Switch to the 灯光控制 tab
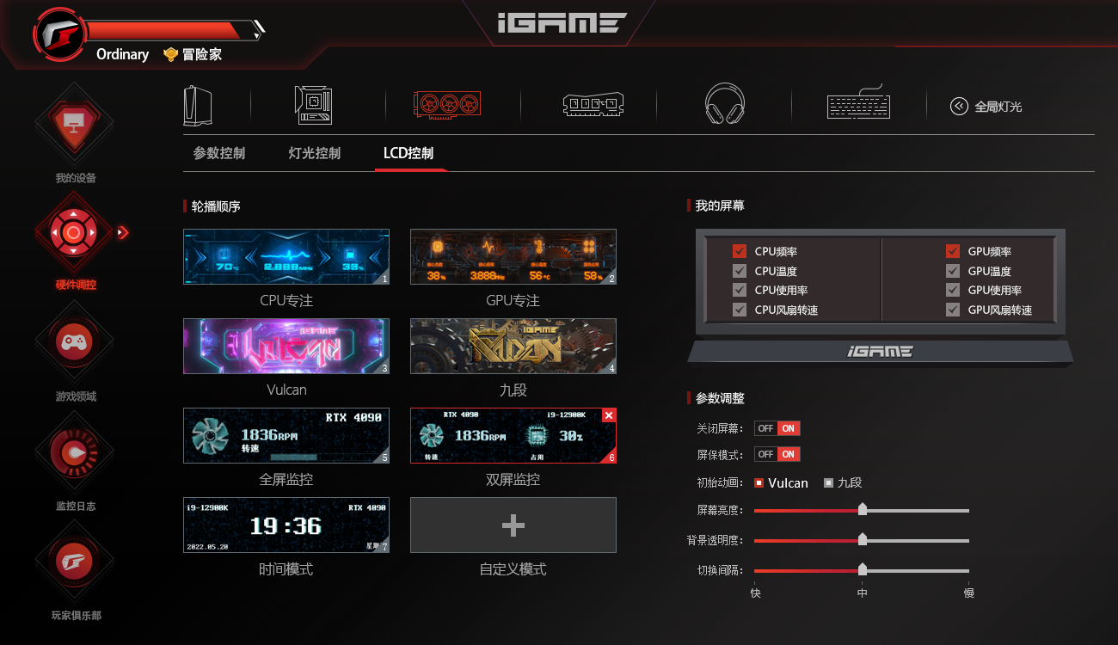The width and height of the screenshot is (1118, 645). point(315,153)
